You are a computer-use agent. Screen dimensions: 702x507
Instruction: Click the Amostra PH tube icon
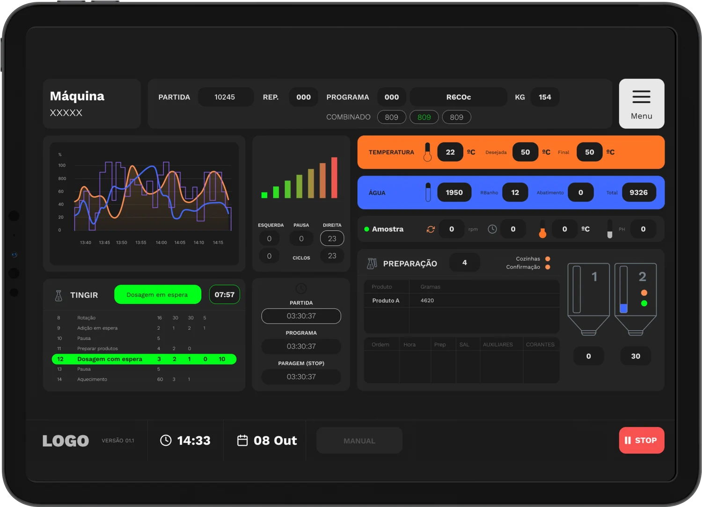[609, 229]
